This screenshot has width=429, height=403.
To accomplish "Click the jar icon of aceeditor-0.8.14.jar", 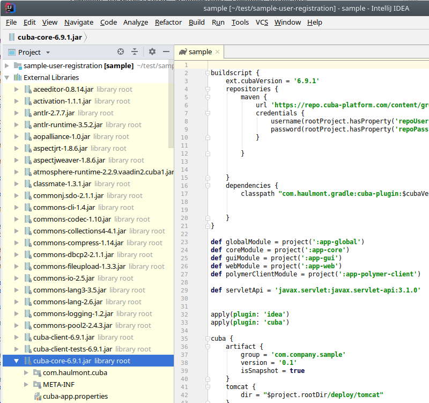I will point(28,89).
